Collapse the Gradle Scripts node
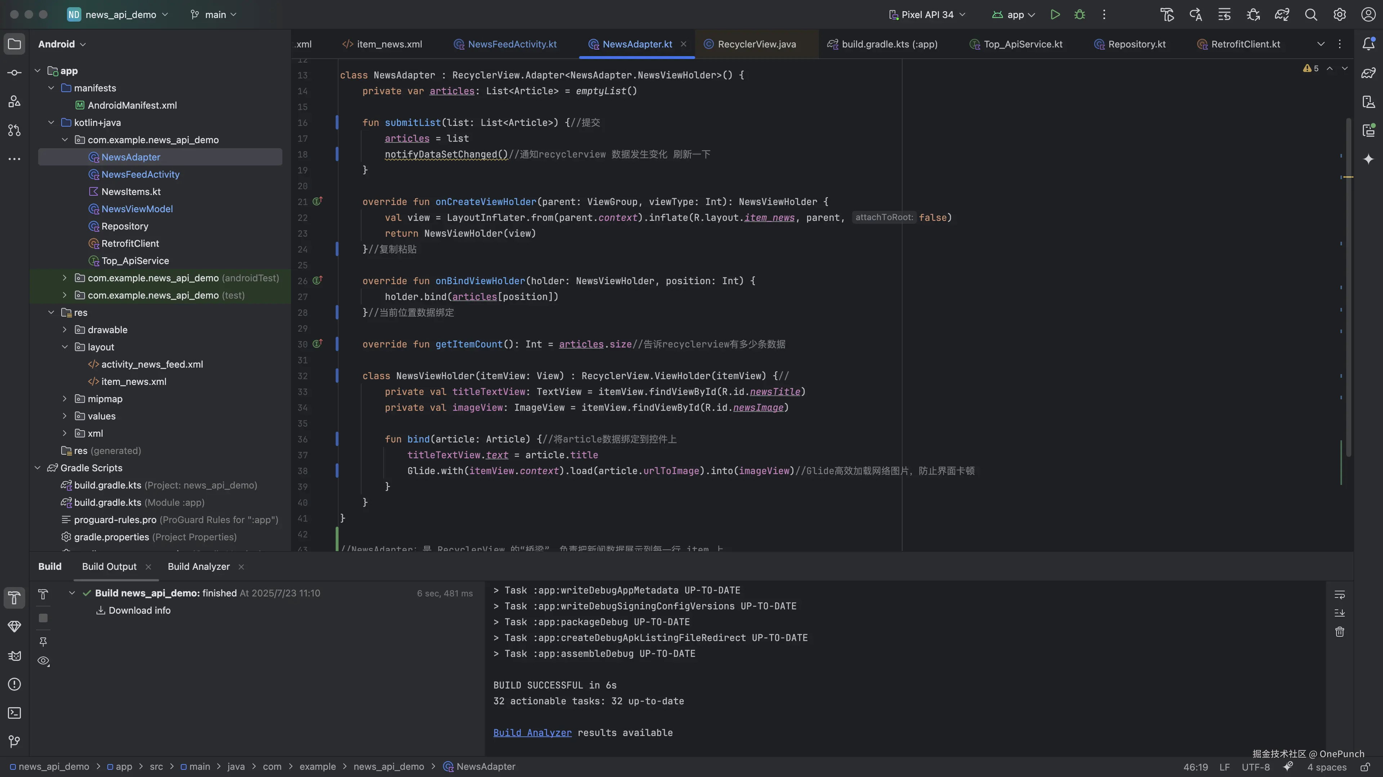 tap(37, 468)
